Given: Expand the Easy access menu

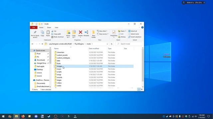Looking at the screenshot, I should [x=103, y=34].
